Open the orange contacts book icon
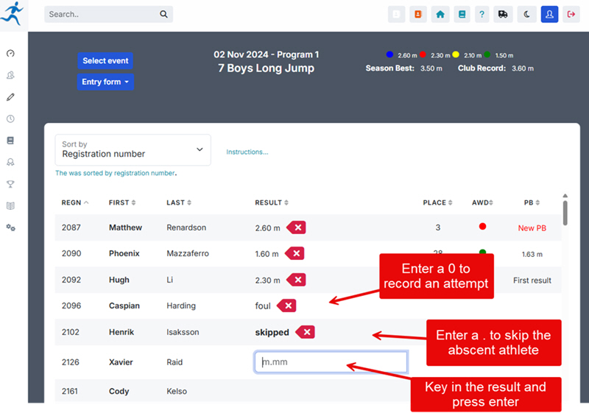Image resolution: width=589 pixels, height=413 pixels. (418, 14)
